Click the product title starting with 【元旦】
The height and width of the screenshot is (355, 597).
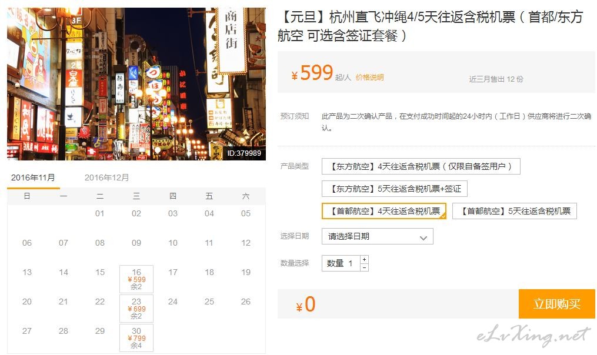(432, 26)
